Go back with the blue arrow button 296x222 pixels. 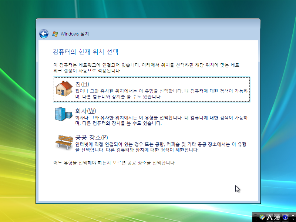click(x=44, y=34)
